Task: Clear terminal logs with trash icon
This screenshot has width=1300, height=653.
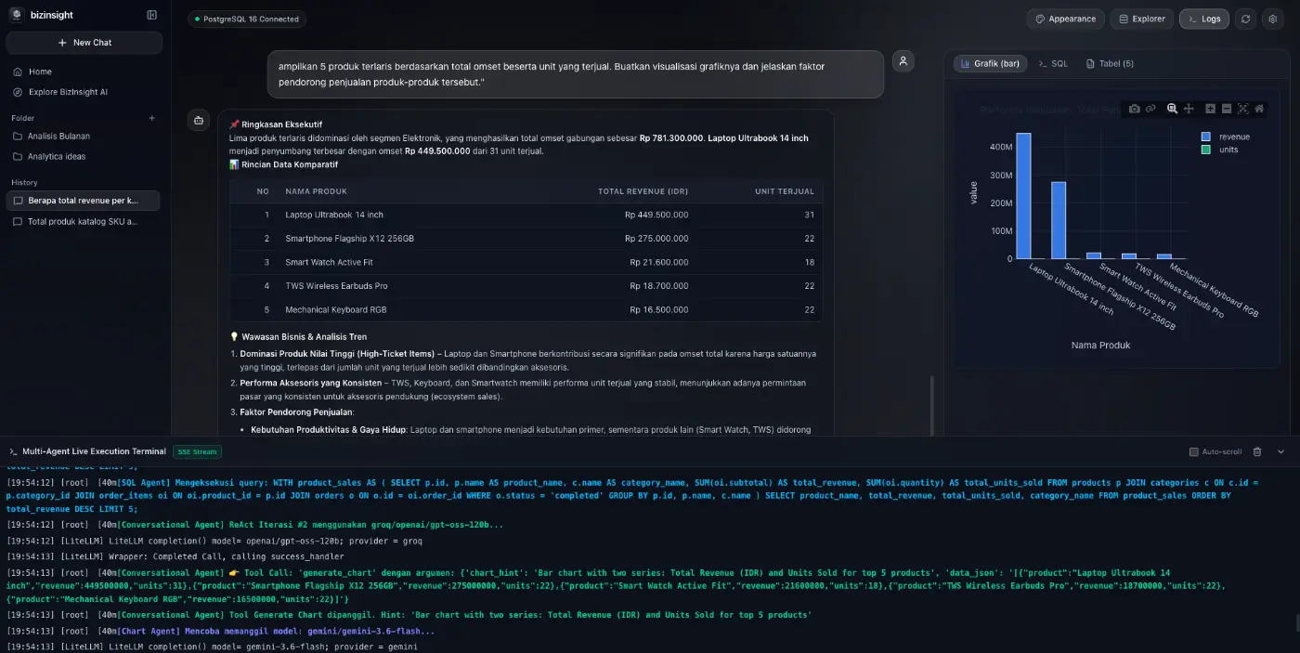Action: click(1257, 451)
